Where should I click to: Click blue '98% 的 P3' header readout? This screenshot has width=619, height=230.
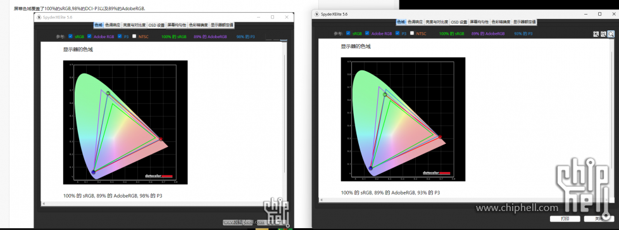(x=246, y=36)
